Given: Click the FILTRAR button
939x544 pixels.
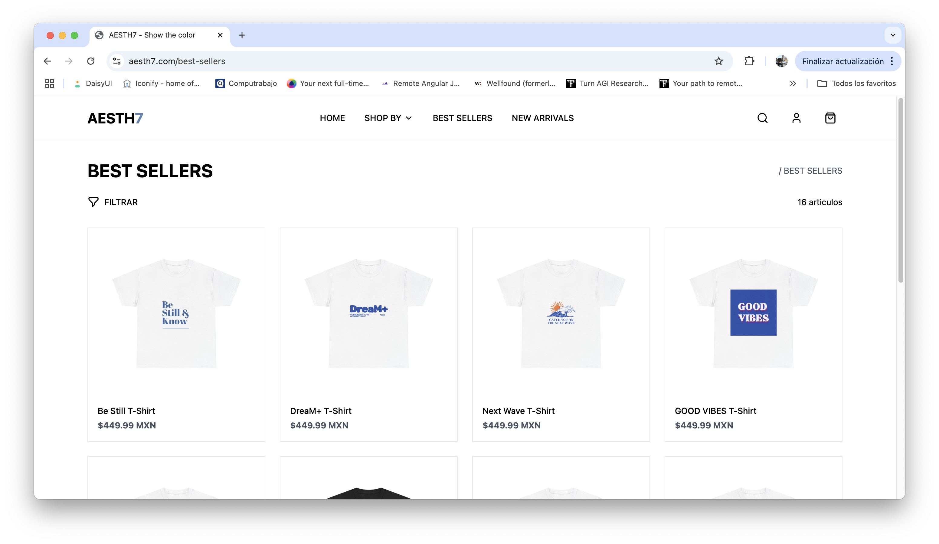Looking at the screenshot, I should [x=113, y=202].
